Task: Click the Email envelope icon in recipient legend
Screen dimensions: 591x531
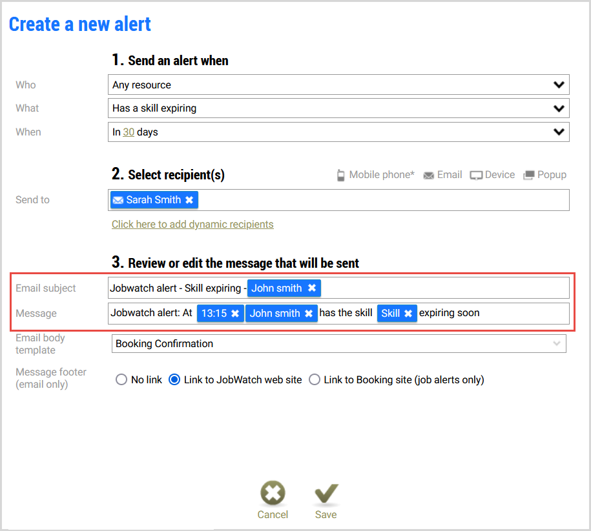Action: pos(428,175)
